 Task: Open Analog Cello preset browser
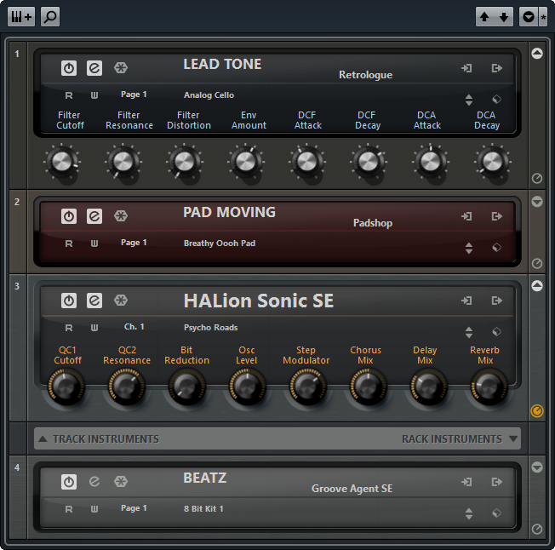(x=209, y=95)
